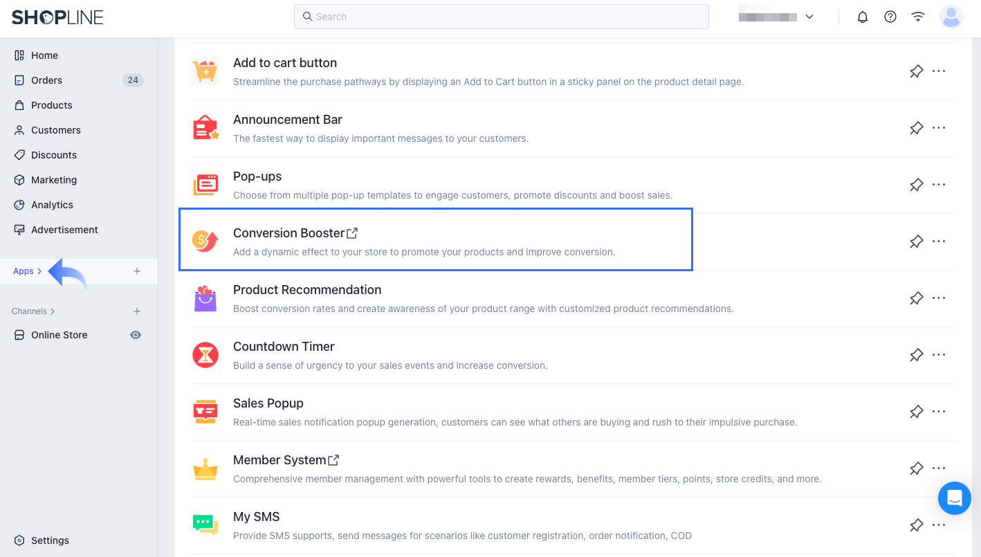Screen dimensions: 981x557
Task: Click the Sales Popup app icon
Action: point(205,411)
